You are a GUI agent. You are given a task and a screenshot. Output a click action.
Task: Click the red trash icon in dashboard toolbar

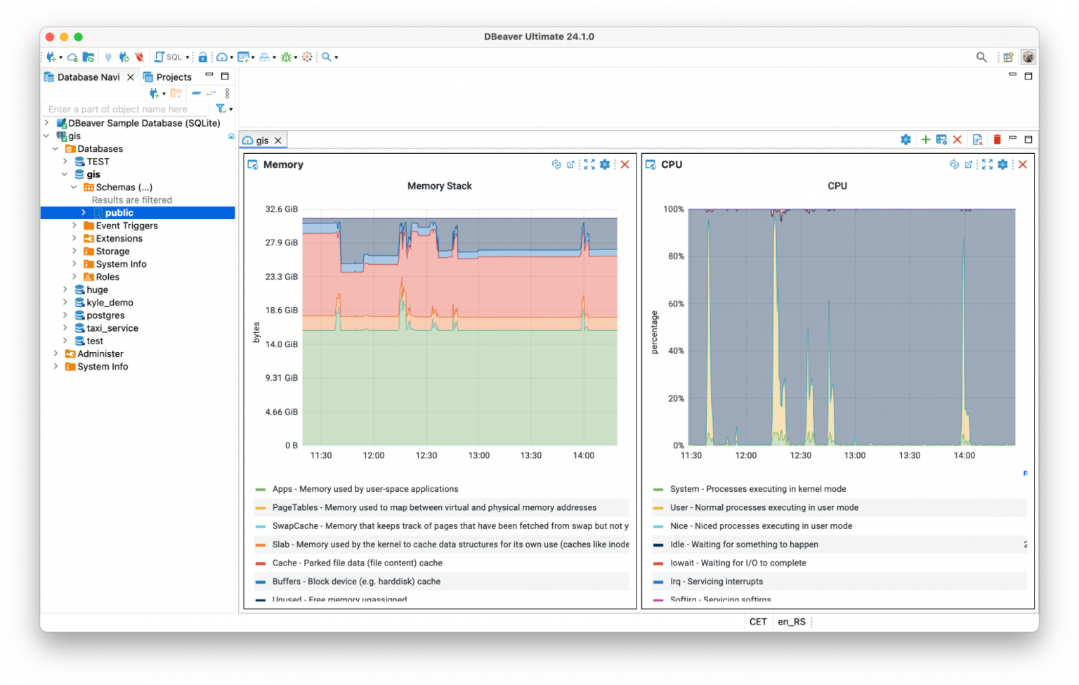[996, 140]
